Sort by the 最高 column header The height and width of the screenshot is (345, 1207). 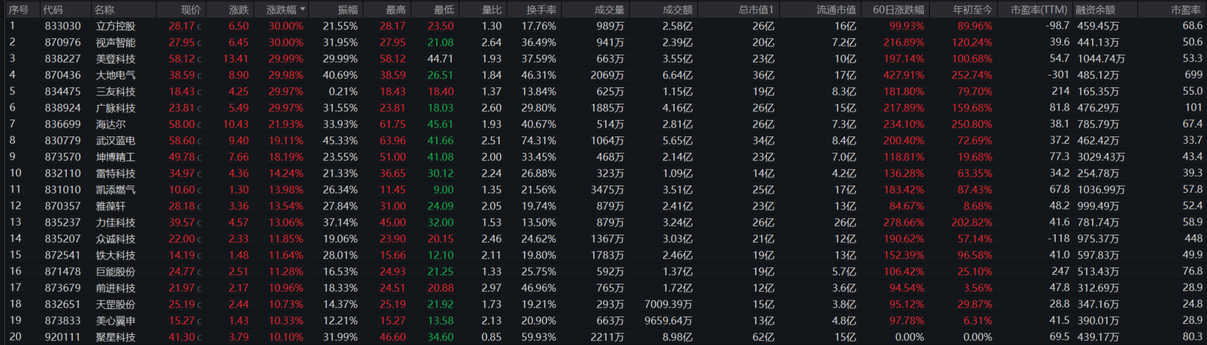(395, 10)
